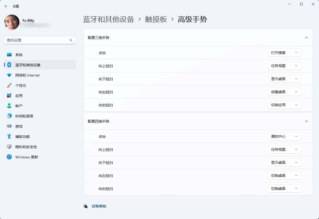Click the 应用 sidebar icon

coord(19,95)
